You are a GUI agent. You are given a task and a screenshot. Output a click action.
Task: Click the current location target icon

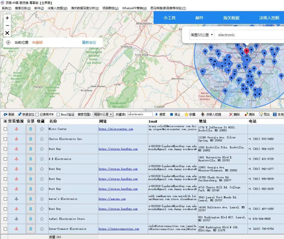[8, 42]
